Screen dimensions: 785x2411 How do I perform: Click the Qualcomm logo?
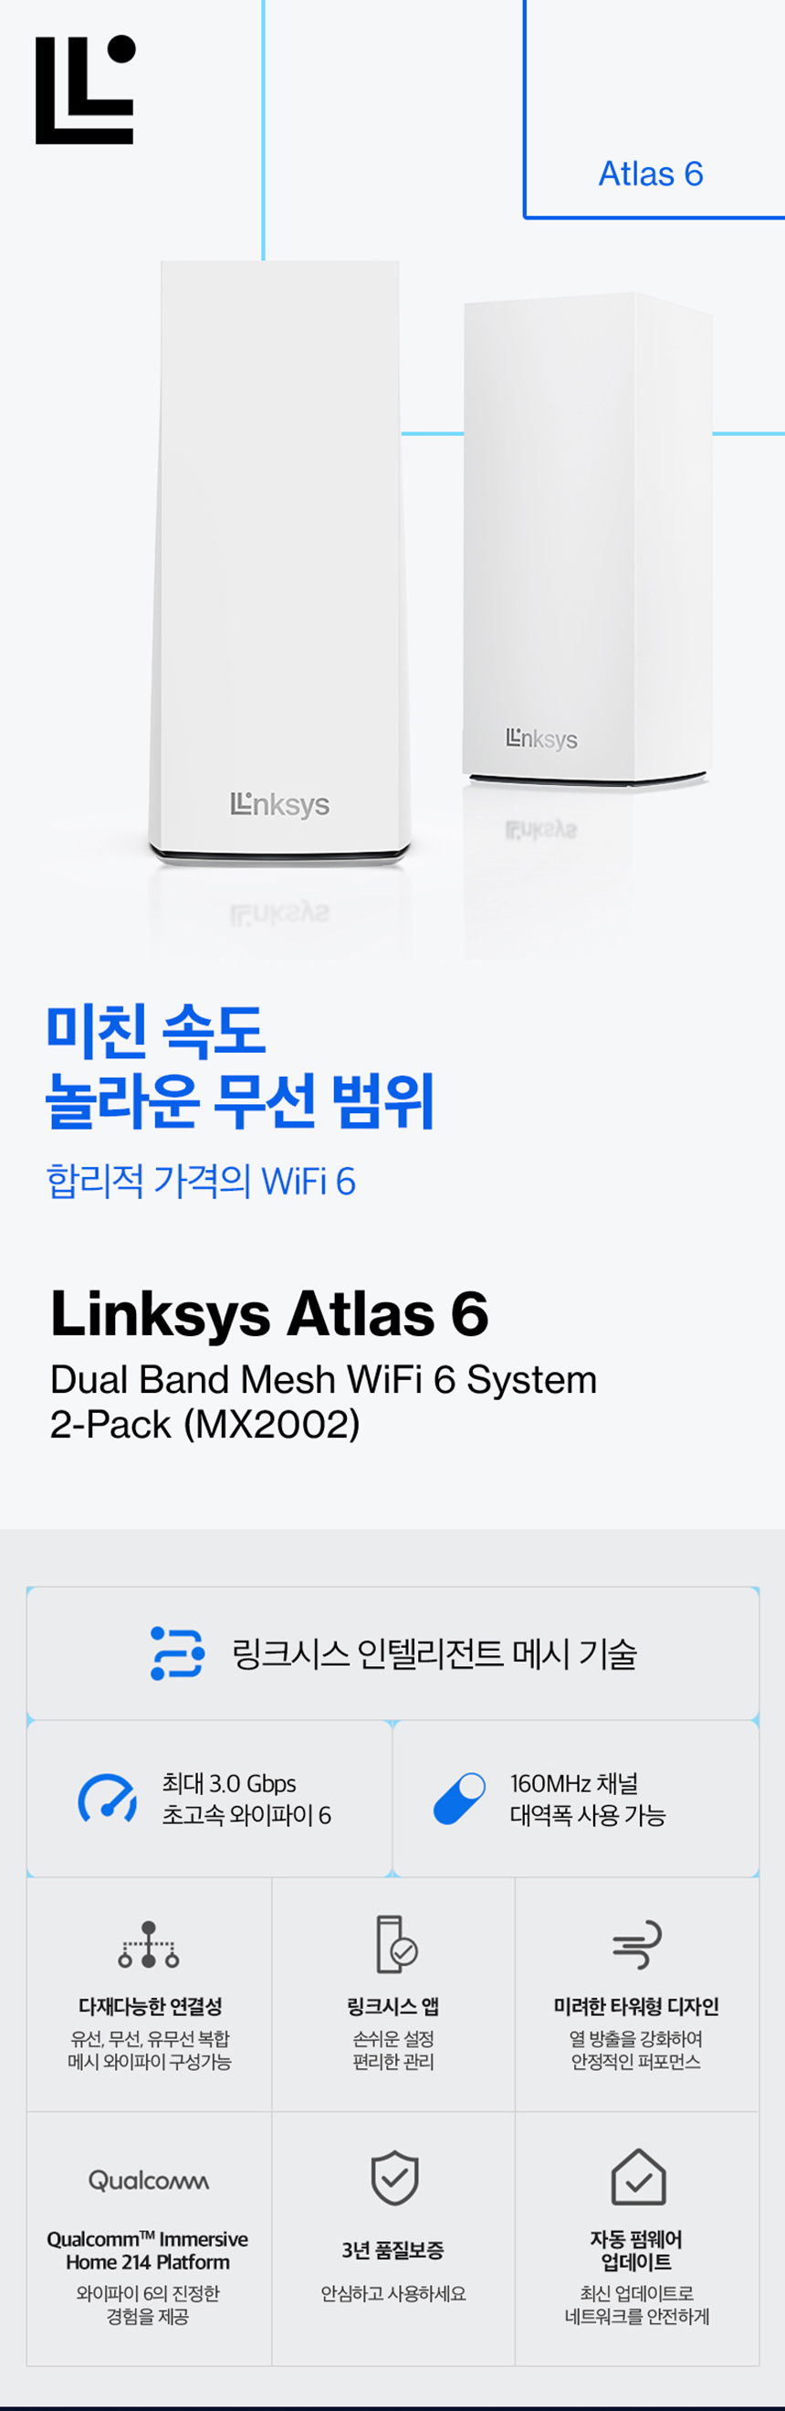point(149,2181)
